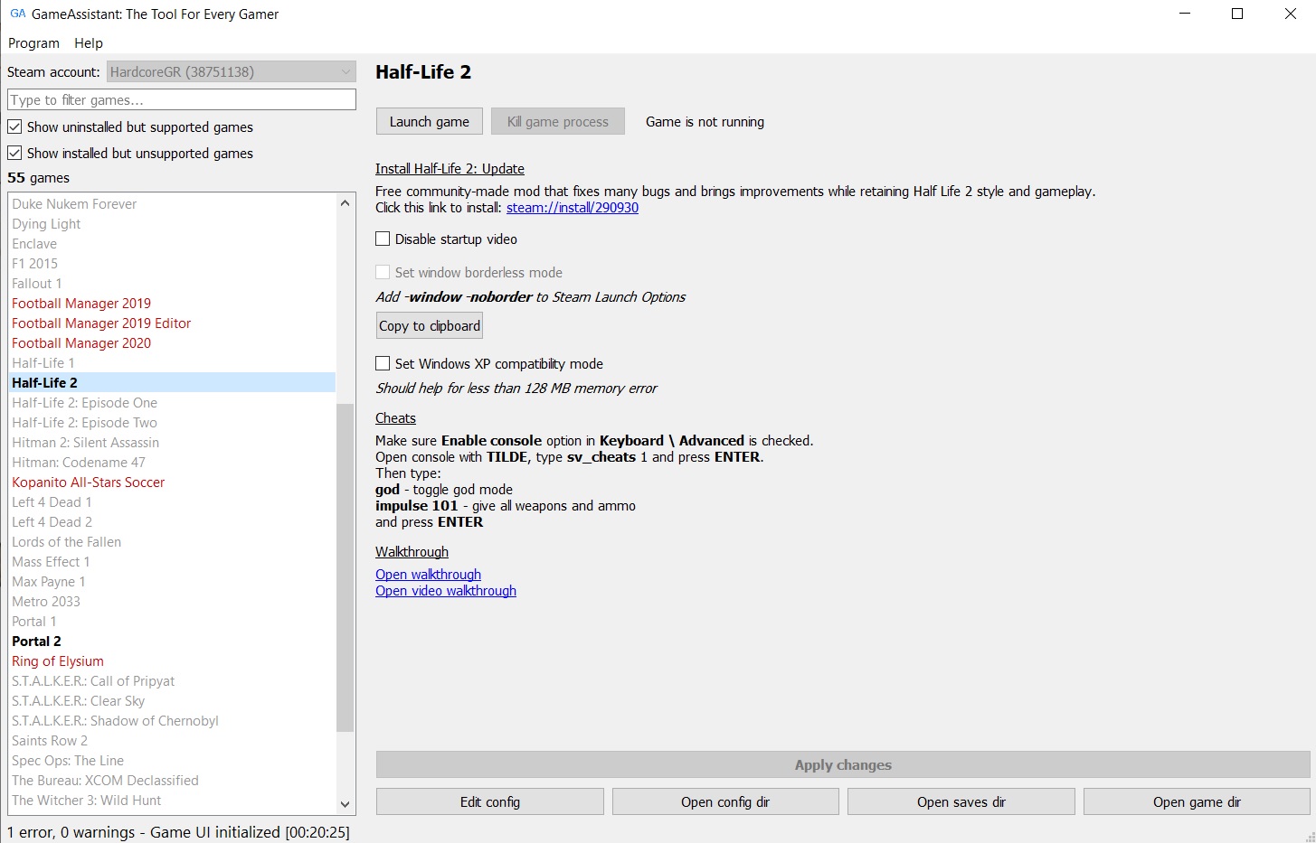Select The Bureau: XCOM Declassified

tap(172, 781)
